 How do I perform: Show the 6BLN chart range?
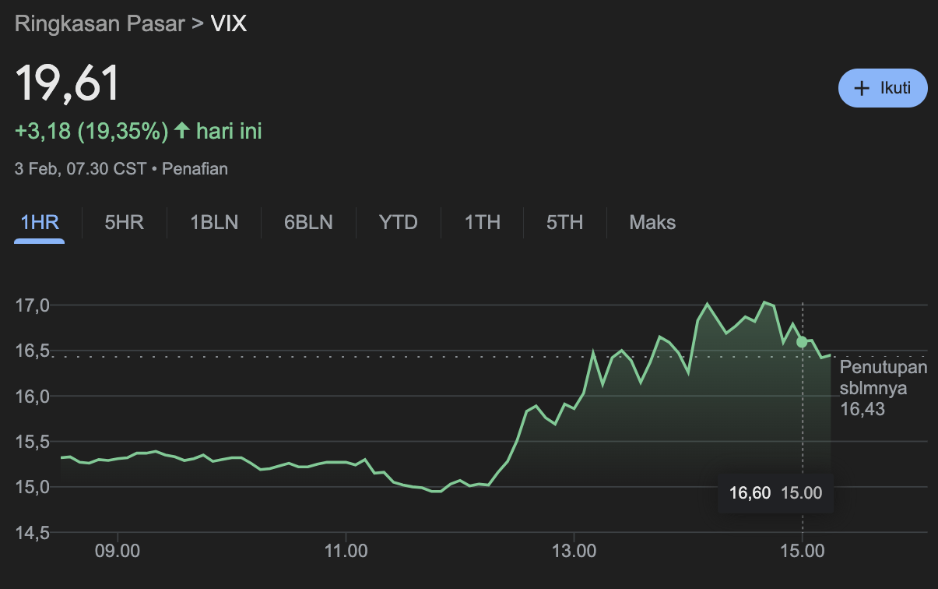(x=308, y=222)
